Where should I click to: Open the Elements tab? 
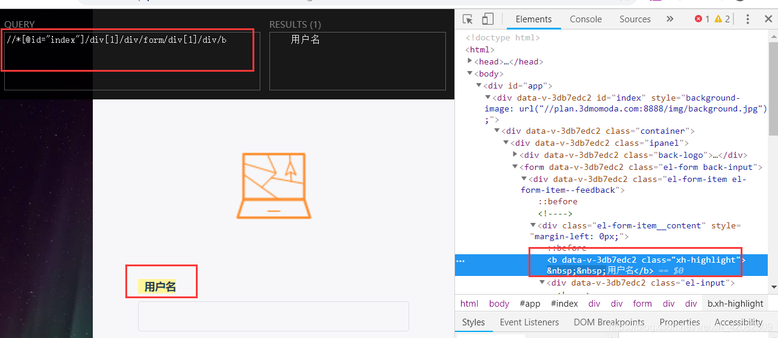tap(533, 19)
